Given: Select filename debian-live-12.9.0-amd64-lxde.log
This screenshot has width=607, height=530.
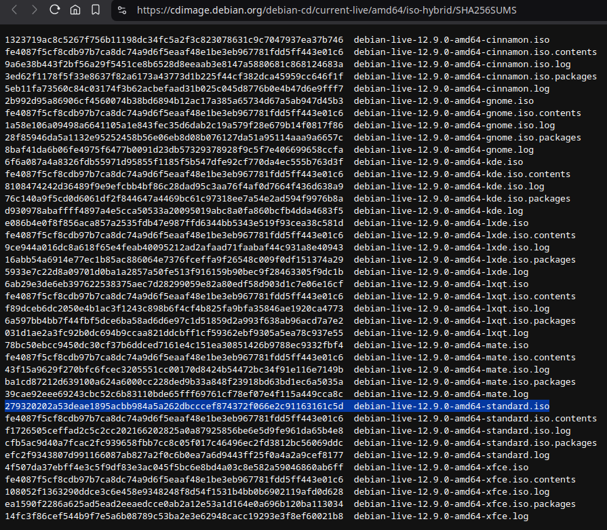Looking at the screenshot, I should point(441,271).
